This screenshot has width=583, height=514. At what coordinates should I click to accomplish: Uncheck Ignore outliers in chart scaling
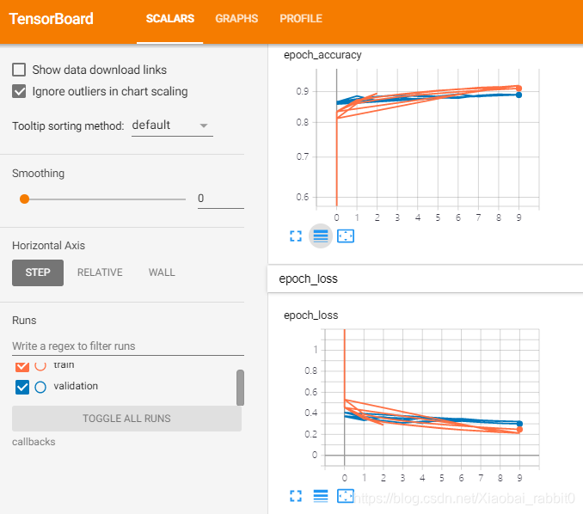(x=19, y=91)
